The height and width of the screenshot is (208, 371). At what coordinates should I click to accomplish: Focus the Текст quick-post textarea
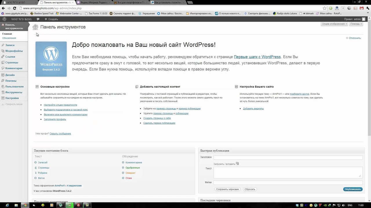(x=288, y=172)
